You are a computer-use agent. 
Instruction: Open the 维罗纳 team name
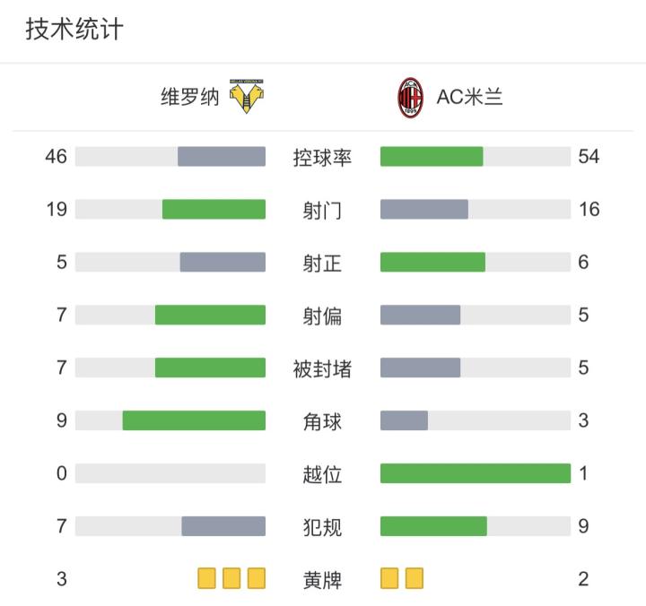point(190,97)
